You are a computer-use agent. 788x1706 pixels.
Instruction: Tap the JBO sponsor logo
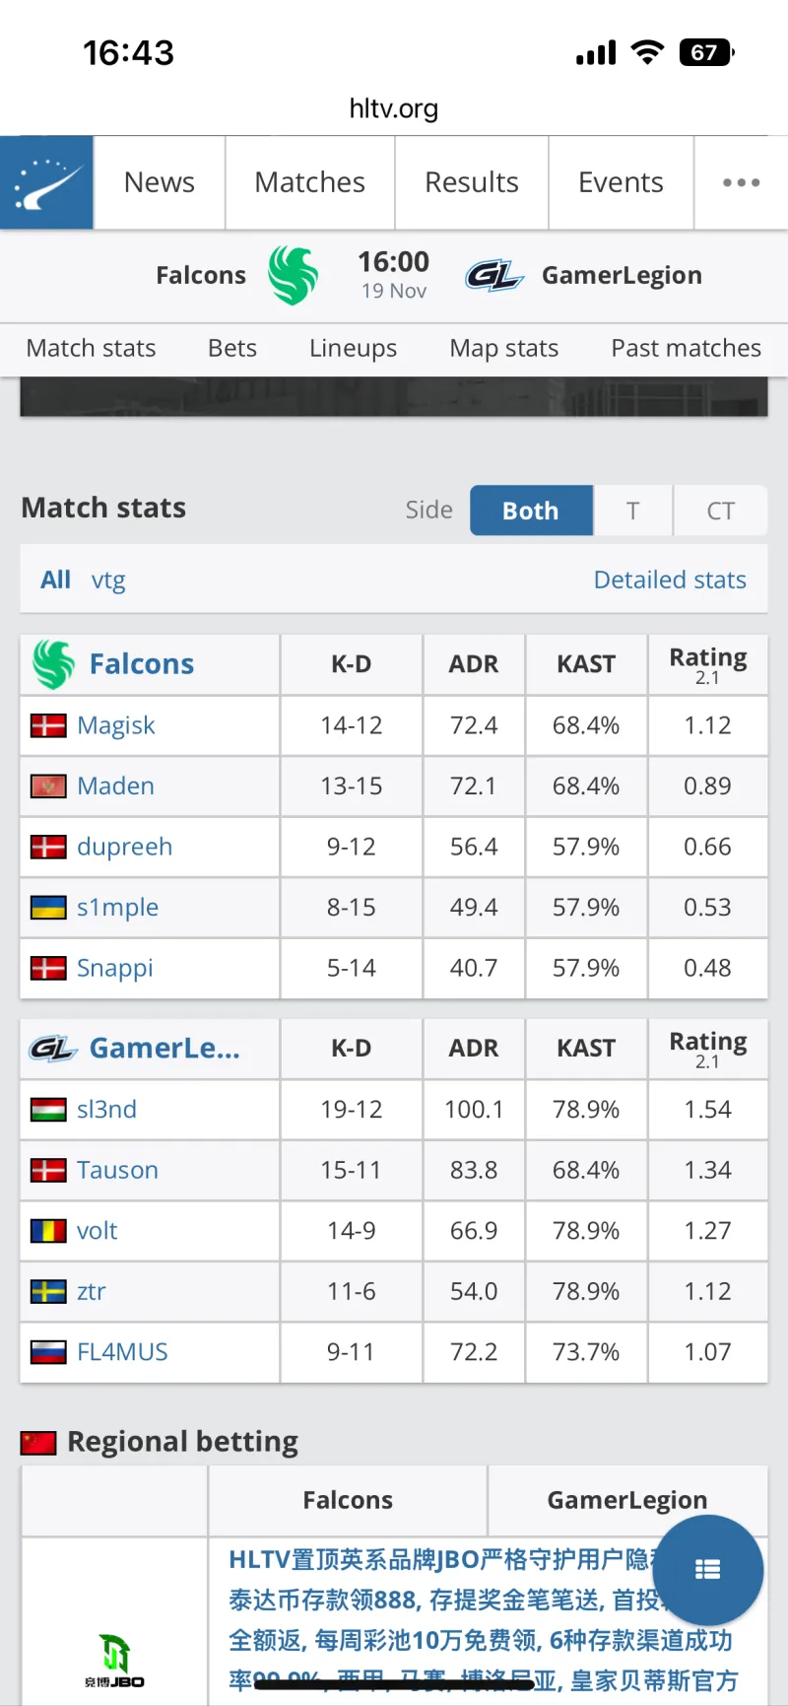[115, 1661]
